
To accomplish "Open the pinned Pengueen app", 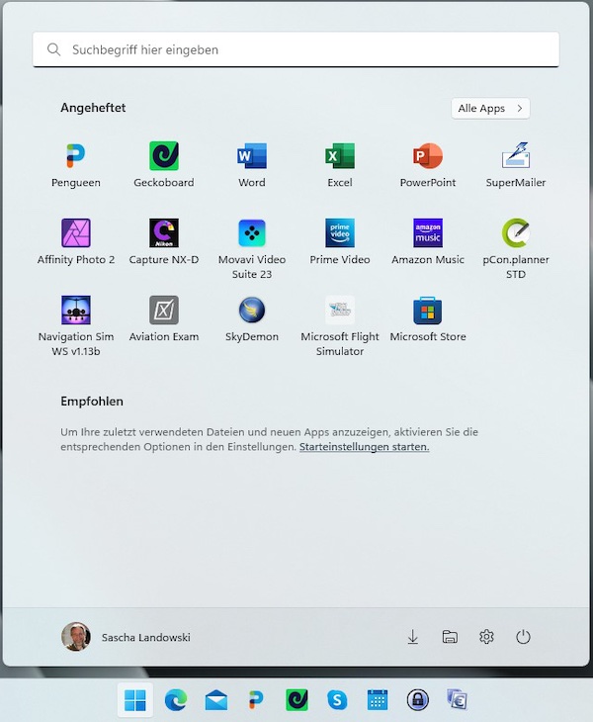I will tap(76, 165).
